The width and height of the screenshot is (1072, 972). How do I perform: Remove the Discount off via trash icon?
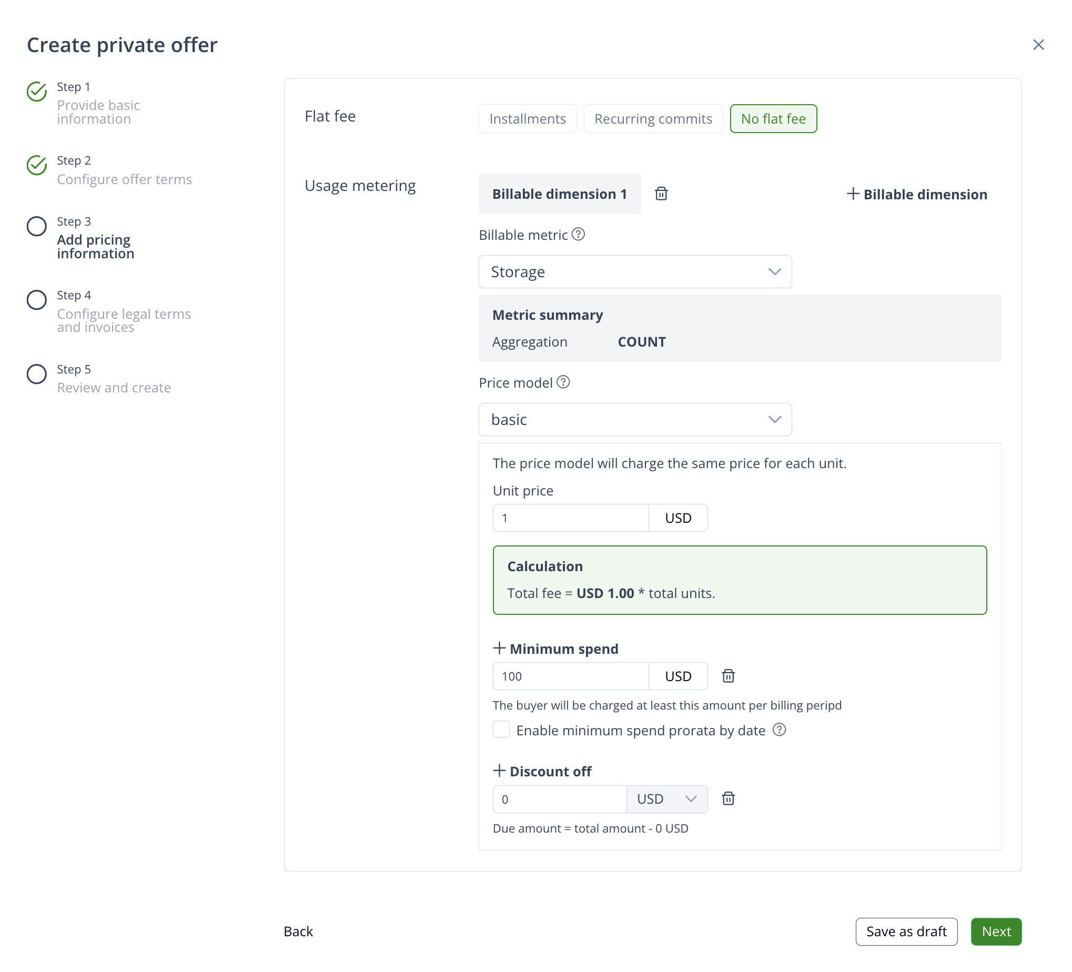tap(728, 798)
